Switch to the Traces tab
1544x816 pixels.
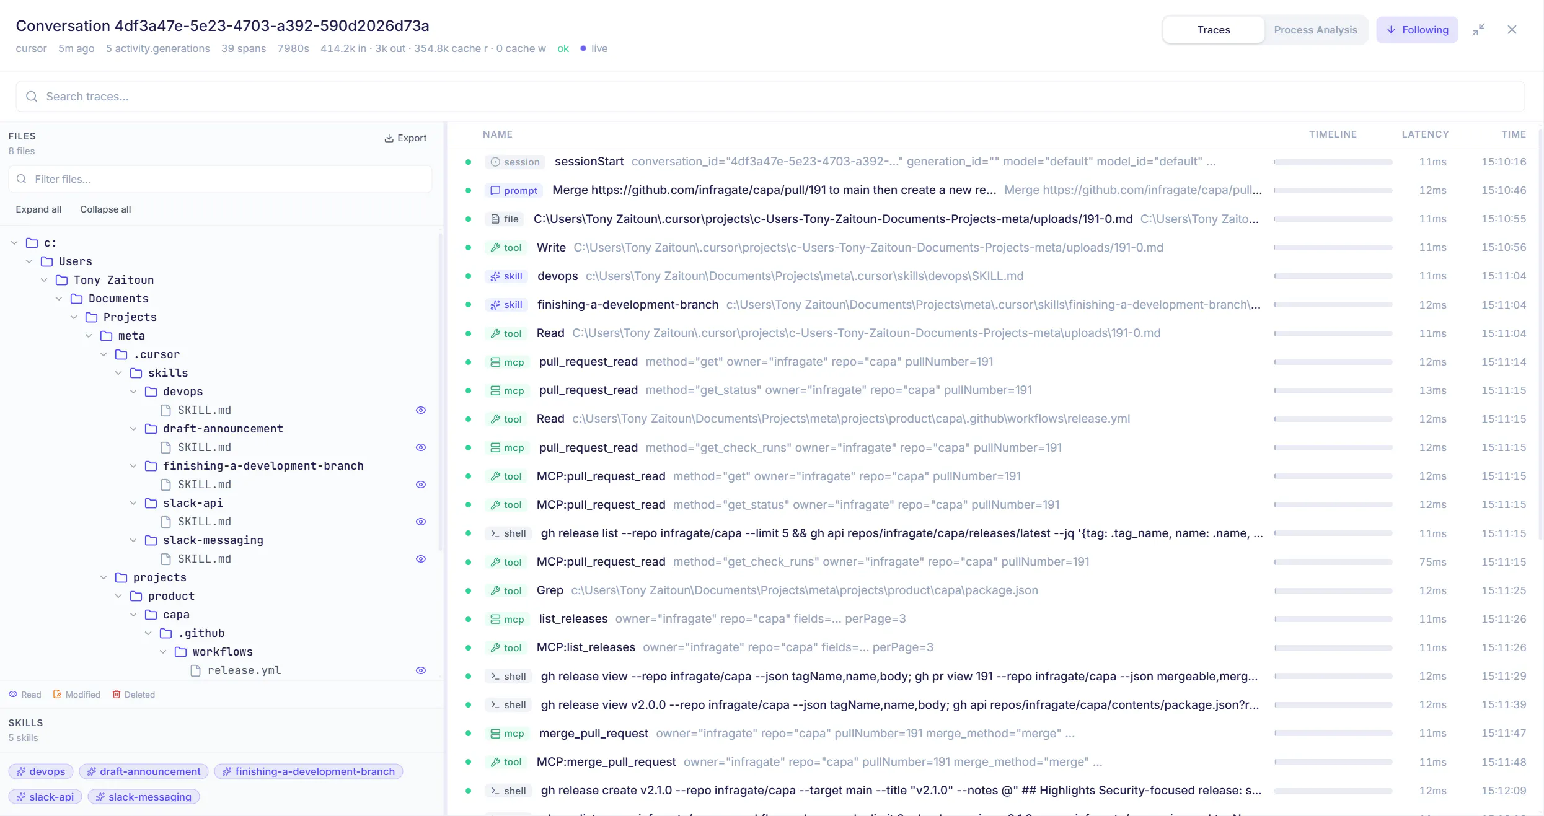point(1213,30)
